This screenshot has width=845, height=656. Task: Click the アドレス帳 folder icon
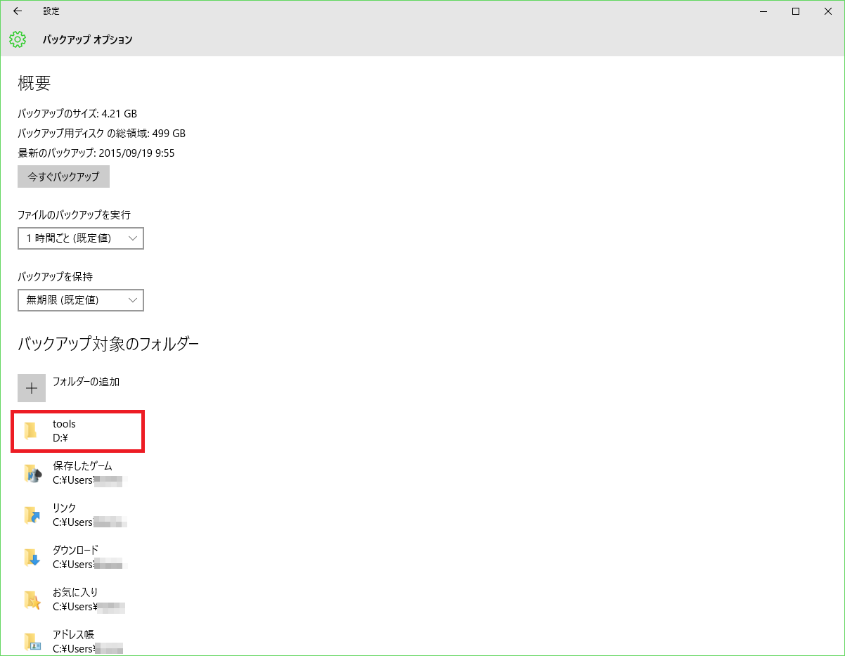[x=32, y=640]
